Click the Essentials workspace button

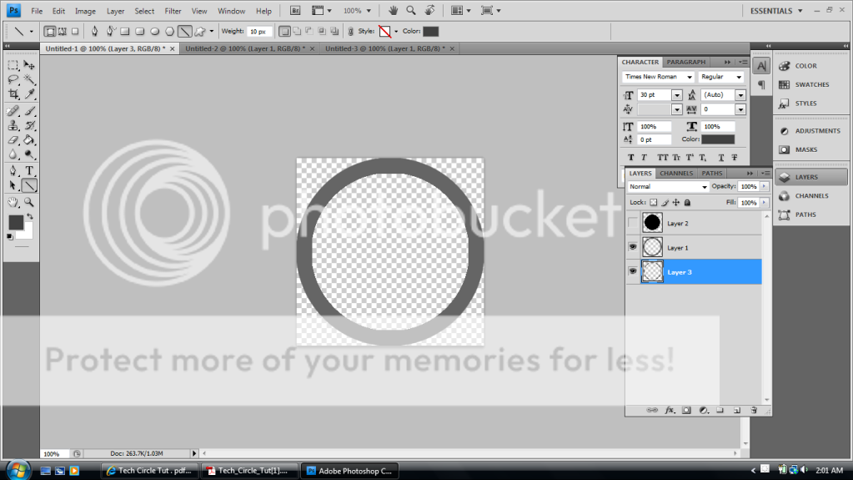[x=777, y=11]
